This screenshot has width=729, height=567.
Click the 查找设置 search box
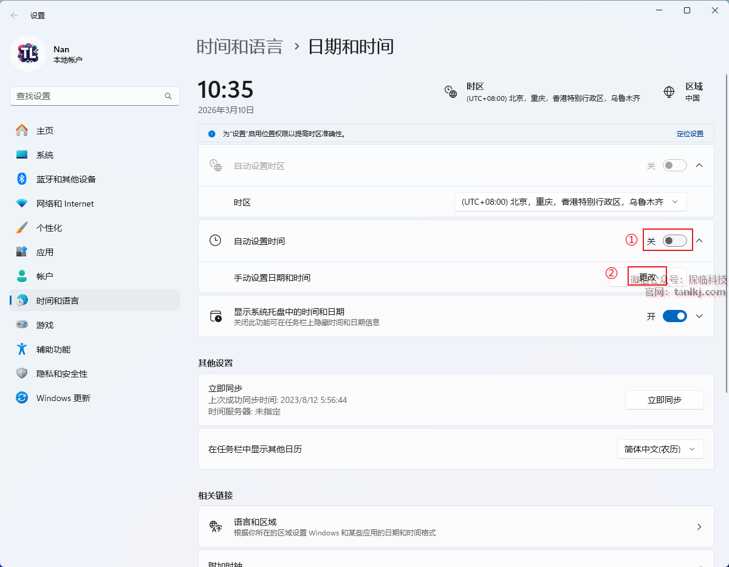pos(88,96)
